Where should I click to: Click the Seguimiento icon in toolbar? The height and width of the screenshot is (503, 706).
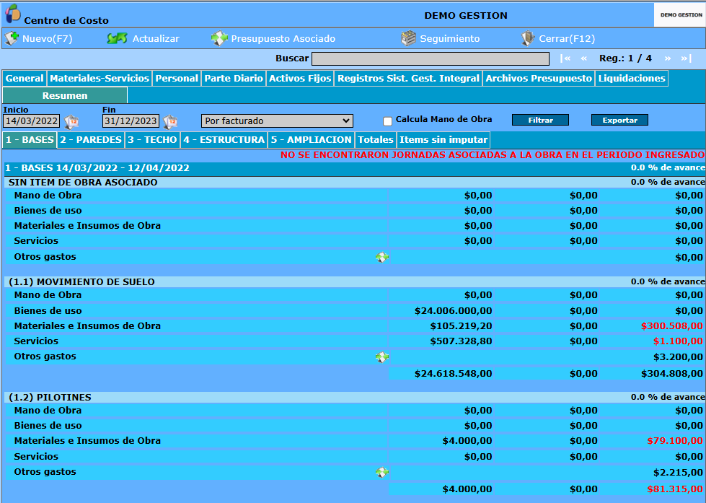pos(408,38)
